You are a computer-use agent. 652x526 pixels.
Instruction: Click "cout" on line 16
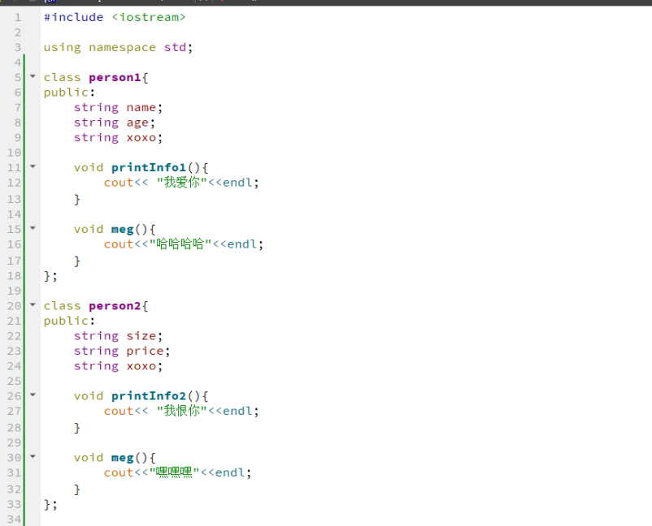119,244
